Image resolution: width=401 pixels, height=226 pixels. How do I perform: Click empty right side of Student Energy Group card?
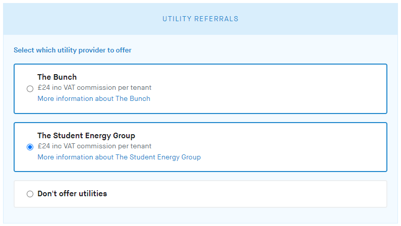303,147
